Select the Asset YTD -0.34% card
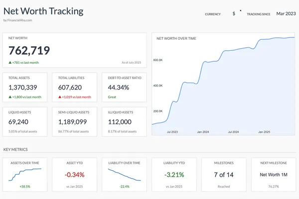 (74, 175)
